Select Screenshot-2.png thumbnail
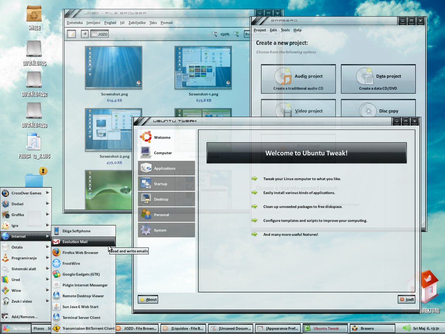Image resolution: width=445 pixels, height=334 pixels. tap(114, 130)
